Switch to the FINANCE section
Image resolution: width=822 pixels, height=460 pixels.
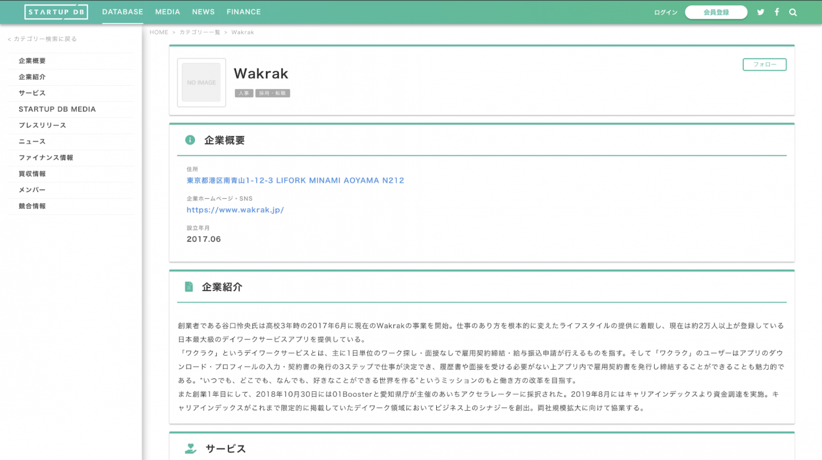(244, 12)
